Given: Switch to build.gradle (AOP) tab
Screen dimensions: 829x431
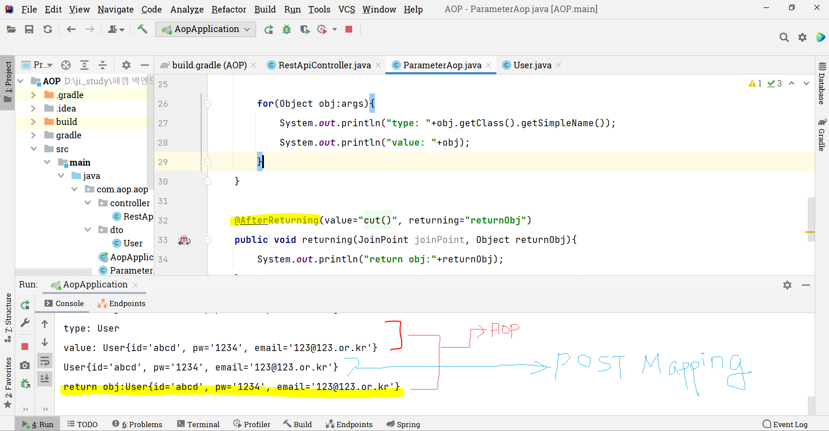Looking at the screenshot, I should [209, 65].
